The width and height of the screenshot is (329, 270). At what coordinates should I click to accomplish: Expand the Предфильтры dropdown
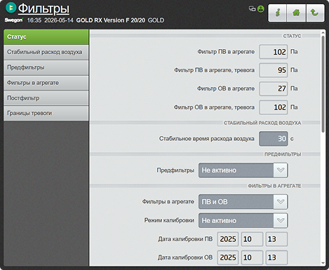click(x=243, y=170)
